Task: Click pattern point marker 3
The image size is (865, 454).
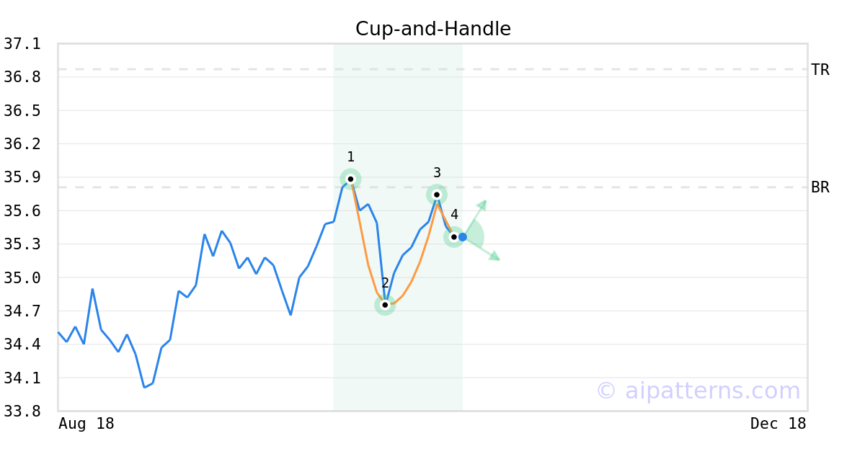Action: click(437, 195)
